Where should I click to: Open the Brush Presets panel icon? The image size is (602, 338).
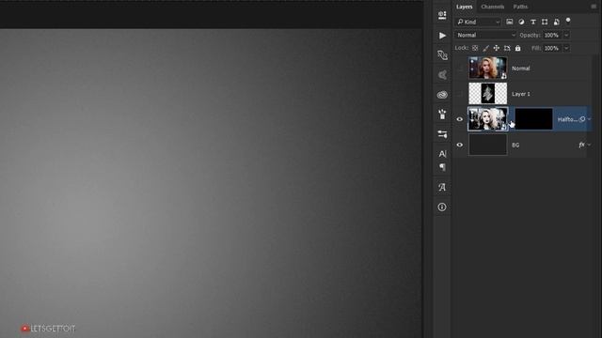[442, 115]
